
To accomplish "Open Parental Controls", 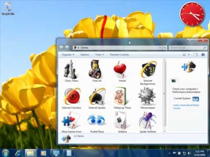I will pos(119,55).
